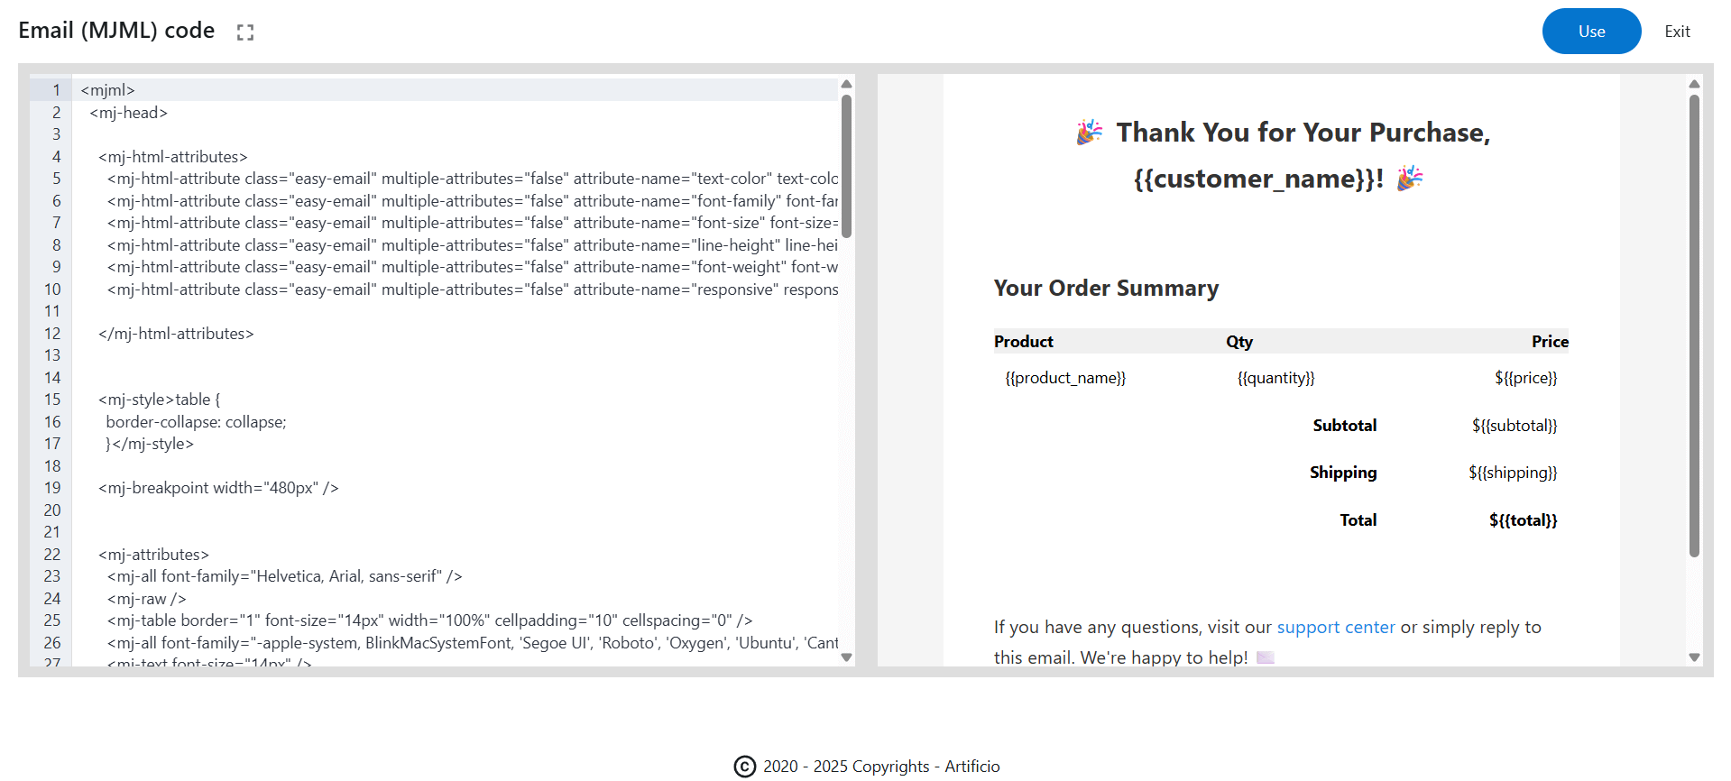Click the "Your Order Summary" heading in preview
The height and width of the screenshot is (781, 1731).
coord(1105,289)
